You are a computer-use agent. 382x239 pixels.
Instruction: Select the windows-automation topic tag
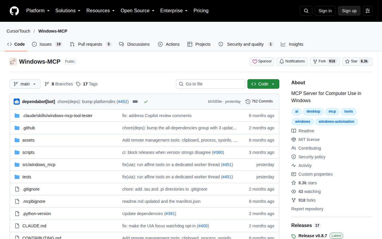pos(336,122)
